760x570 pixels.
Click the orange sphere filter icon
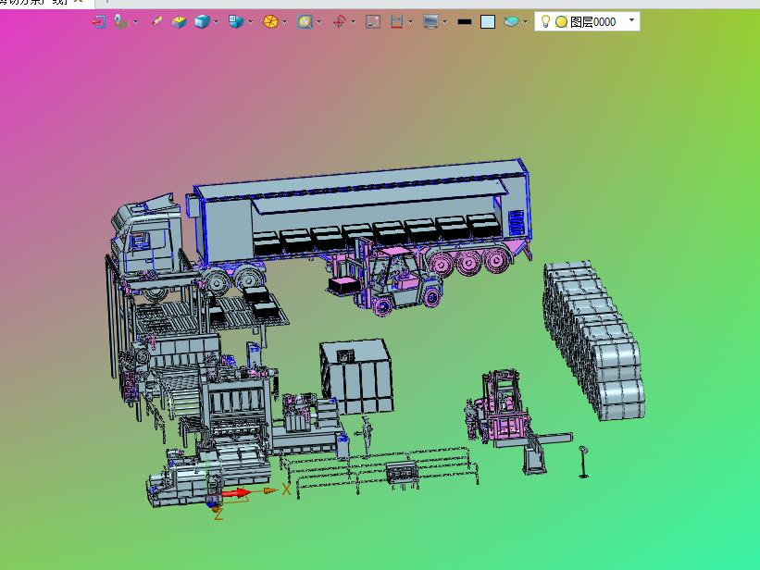point(270,22)
